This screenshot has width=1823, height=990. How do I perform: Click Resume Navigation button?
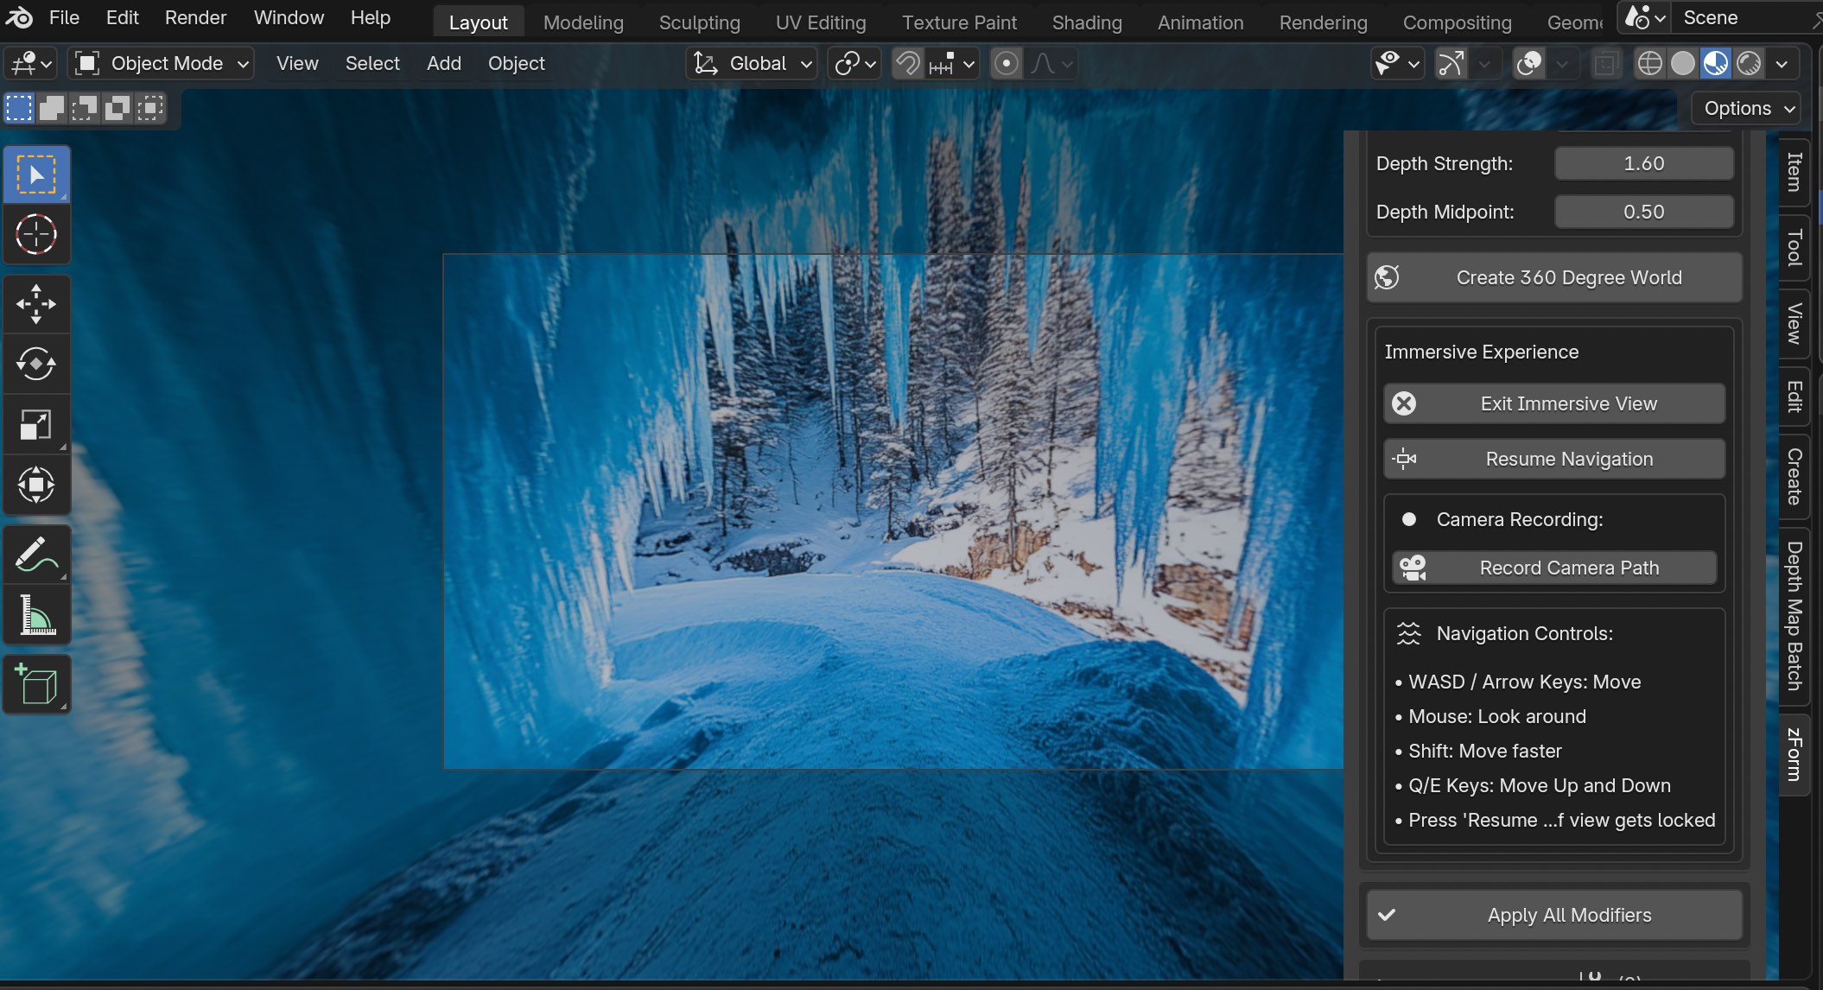[1554, 459]
